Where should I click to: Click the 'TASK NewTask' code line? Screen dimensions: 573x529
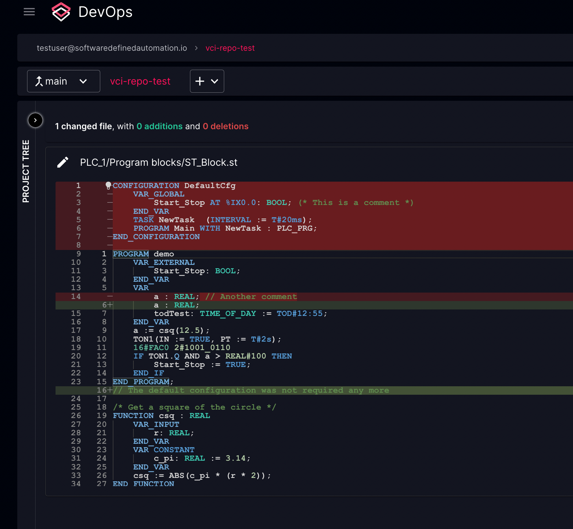click(222, 220)
